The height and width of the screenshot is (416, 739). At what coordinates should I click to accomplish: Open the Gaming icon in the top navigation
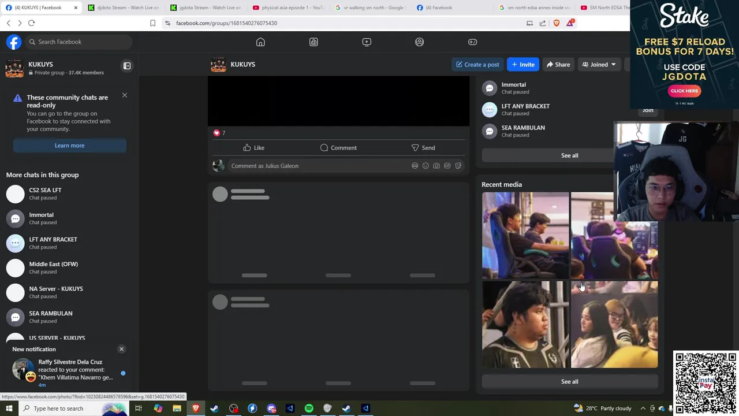472,42
